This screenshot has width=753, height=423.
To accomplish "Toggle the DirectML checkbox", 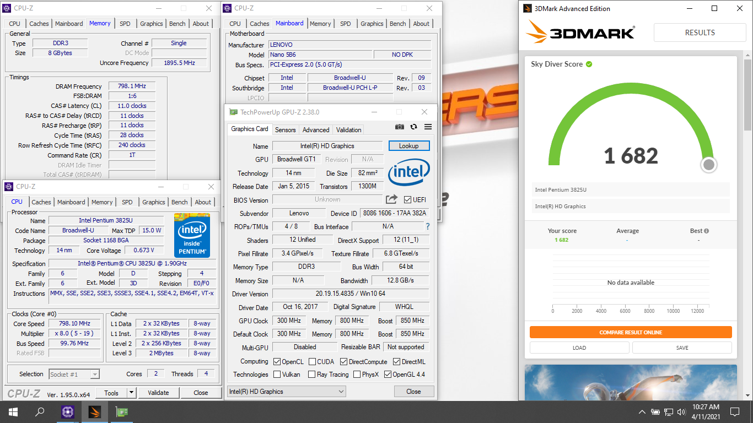I will tap(396, 362).
